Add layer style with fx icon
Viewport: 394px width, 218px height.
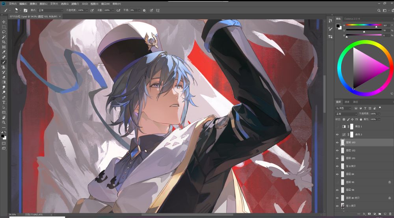point(364,214)
